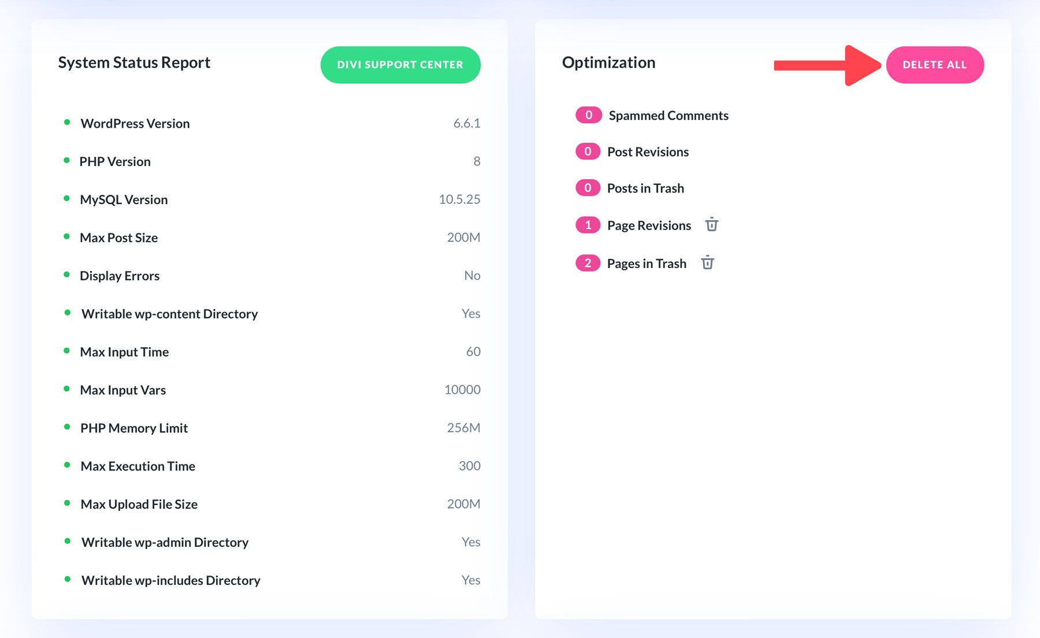Select the Pages in Trash entry
The height and width of the screenshot is (638, 1040).
[647, 263]
